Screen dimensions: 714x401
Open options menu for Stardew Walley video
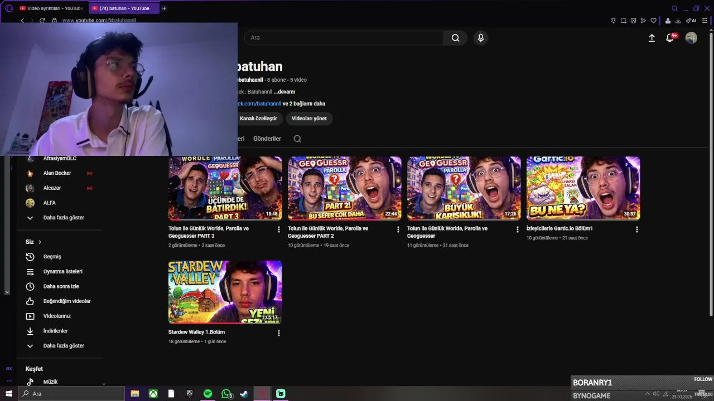point(279,333)
